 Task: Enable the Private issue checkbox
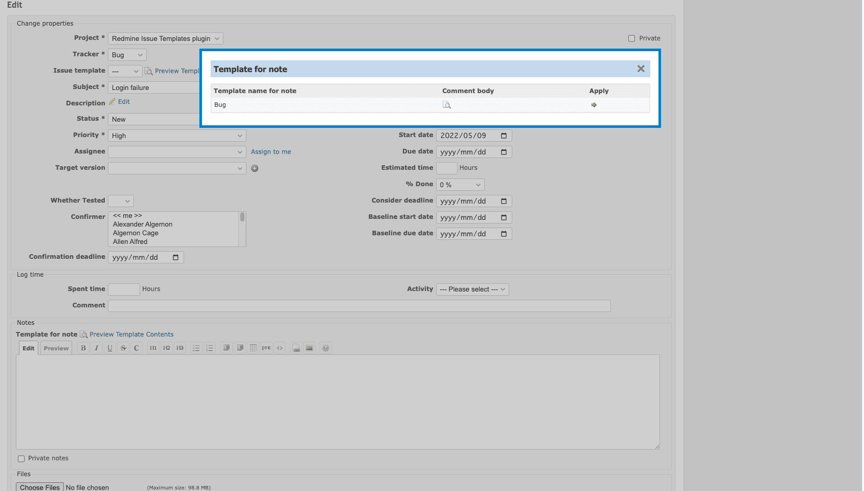point(631,38)
